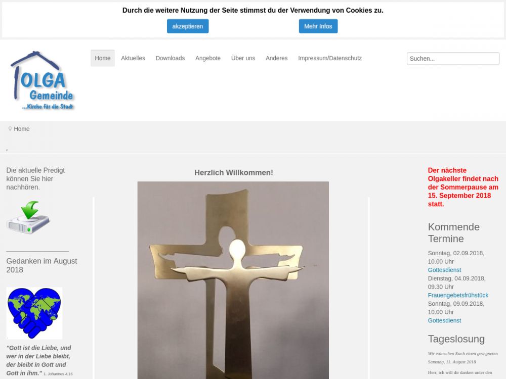506x379 pixels.
Task: Click the location pin breadcrumb icon
Action: coord(10,129)
